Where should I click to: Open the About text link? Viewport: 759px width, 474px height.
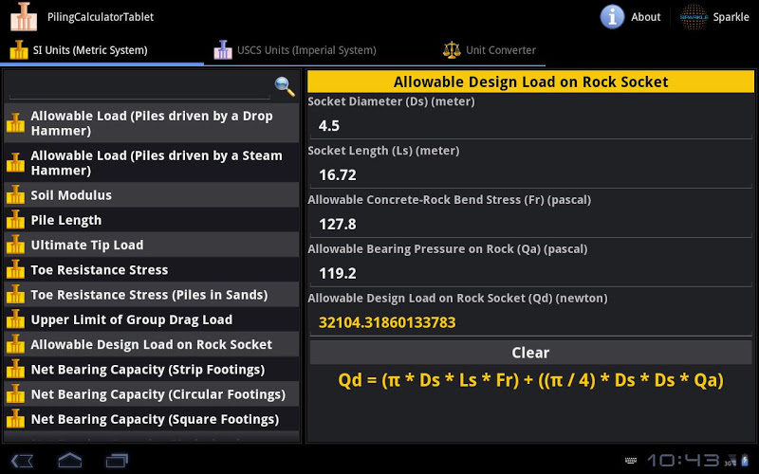pos(646,17)
